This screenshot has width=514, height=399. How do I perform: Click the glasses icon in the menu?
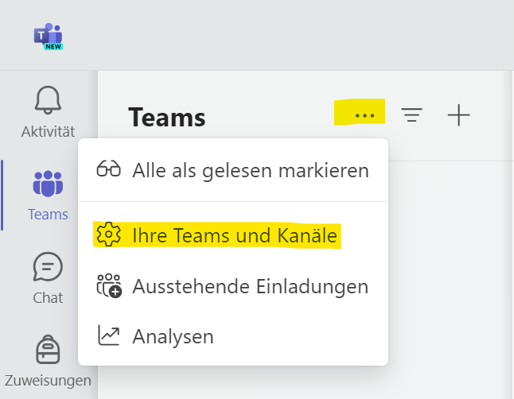(x=108, y=169)
